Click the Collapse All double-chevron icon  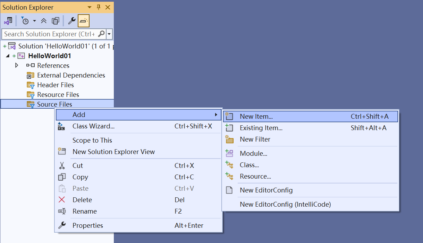(x=44, y=21)
